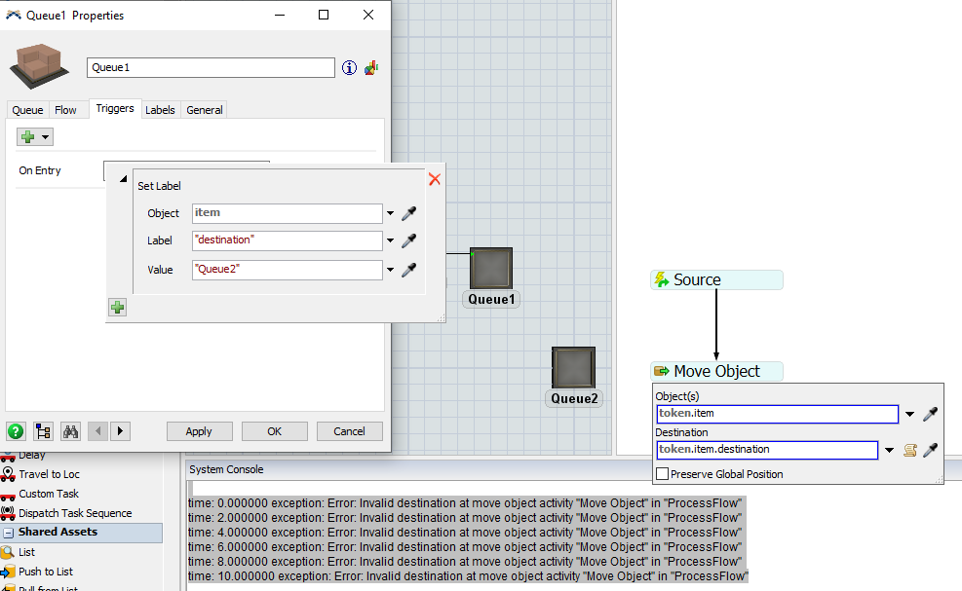Add another operation with the green plus below Set Label
Screen dimensions: 962x591
(x=117, y=307)
